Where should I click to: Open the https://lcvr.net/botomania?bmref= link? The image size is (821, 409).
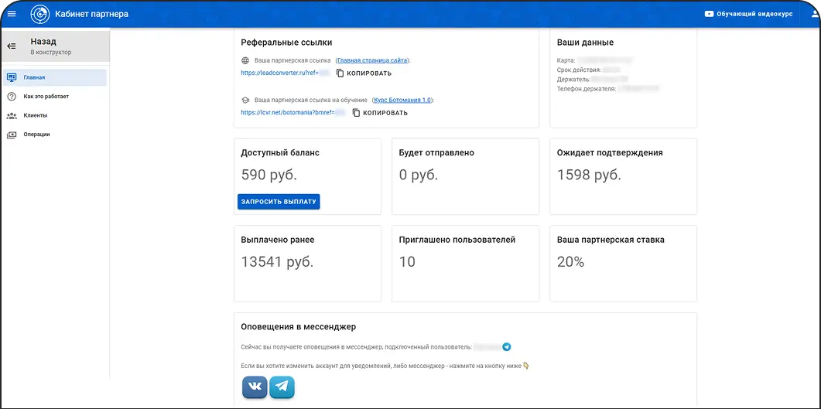point(288,112)
